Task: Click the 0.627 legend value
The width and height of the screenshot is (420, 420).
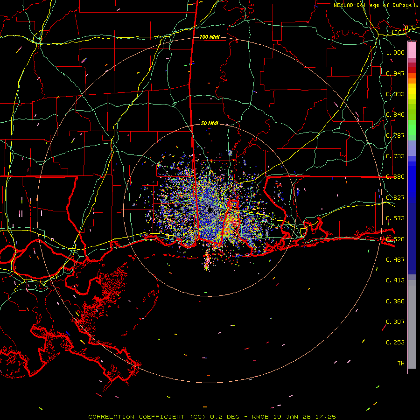Action: (395, 198)
